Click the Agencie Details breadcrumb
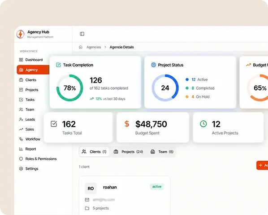The height and width of the screenshot is (215, 268). click(122, 47)
